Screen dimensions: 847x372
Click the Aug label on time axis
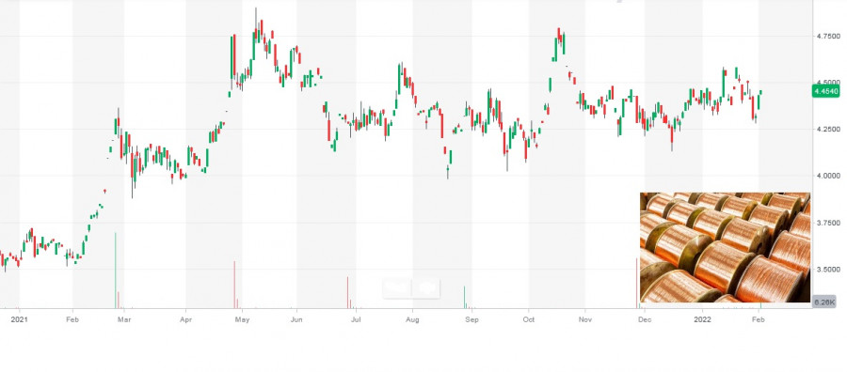(x=413, y=319)
